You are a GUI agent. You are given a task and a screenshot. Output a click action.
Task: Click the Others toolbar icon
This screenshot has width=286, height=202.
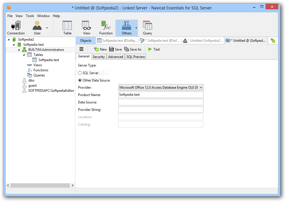click(x=127, y=28)
